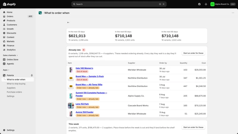Screen dimensions: 238x134
Task: Click the Agentic channel icon
Action: click(4, 64)
